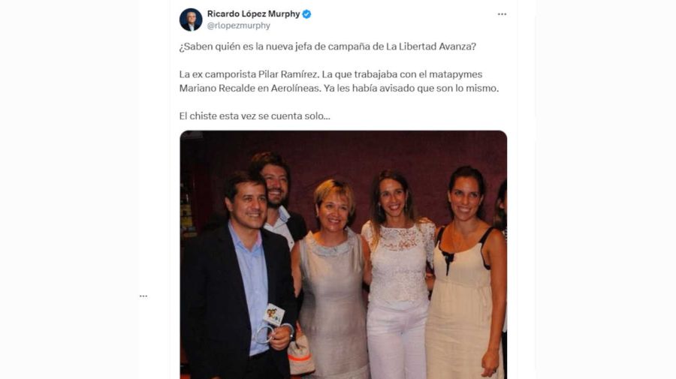Open the Ricardo López Murphy display name
Image resolution: width=676 pixels, height=379 pixels.
tap(254, 14)
